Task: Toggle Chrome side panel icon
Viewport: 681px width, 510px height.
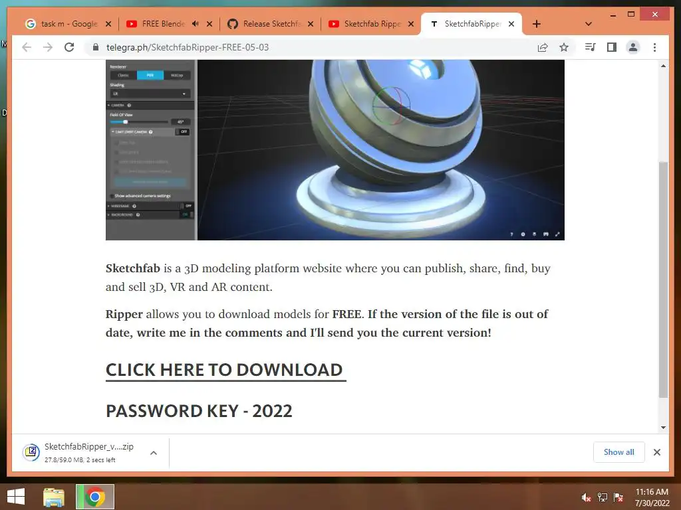Action: (x=612, y=47)
